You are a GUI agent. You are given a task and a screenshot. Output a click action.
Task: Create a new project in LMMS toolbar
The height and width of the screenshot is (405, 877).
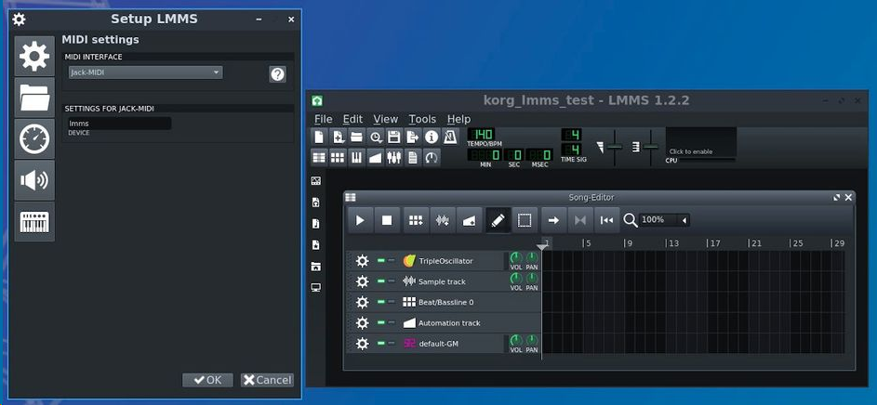(x=319, y=137)
